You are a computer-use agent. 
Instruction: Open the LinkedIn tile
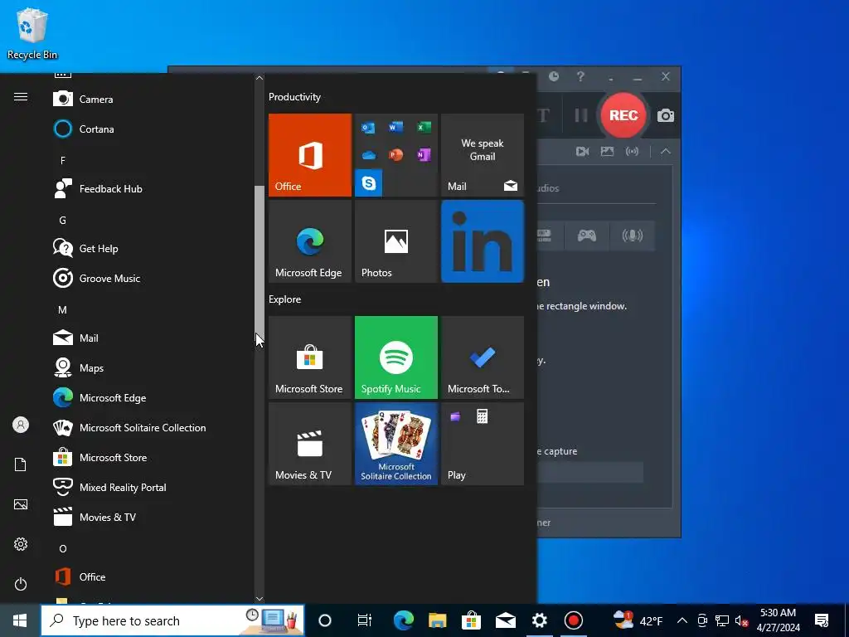(x=483, y=241)
